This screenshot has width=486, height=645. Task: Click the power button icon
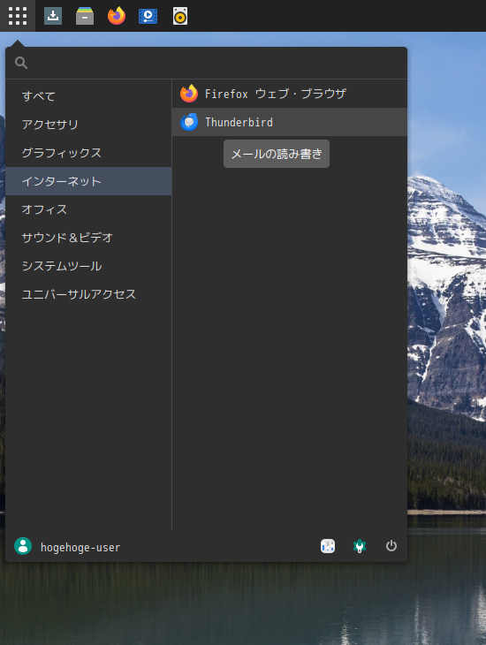391,546
